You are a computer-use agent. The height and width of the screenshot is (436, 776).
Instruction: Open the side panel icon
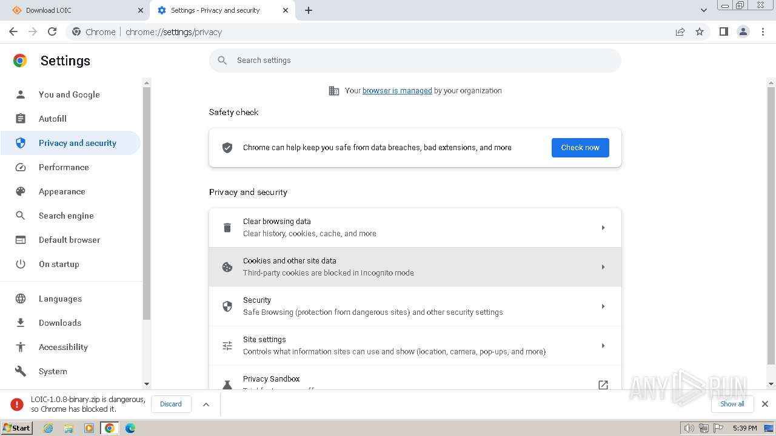(723, 31)
